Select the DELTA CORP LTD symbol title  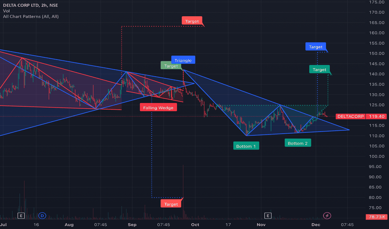click(30, 5)
